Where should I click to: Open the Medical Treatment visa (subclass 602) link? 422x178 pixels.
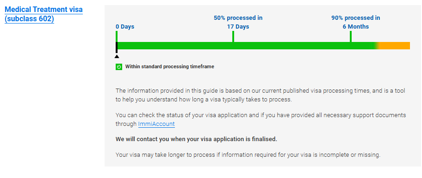[x=43, y=14]
